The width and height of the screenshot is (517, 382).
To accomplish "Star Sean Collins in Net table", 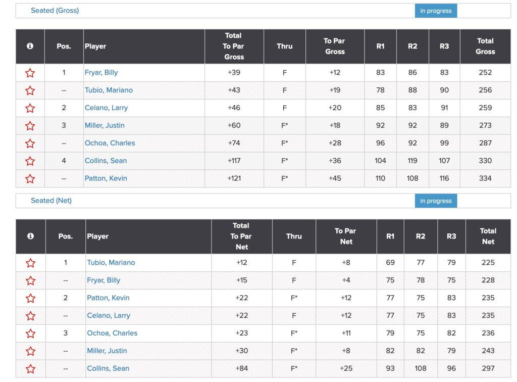I will pos(31,369).
